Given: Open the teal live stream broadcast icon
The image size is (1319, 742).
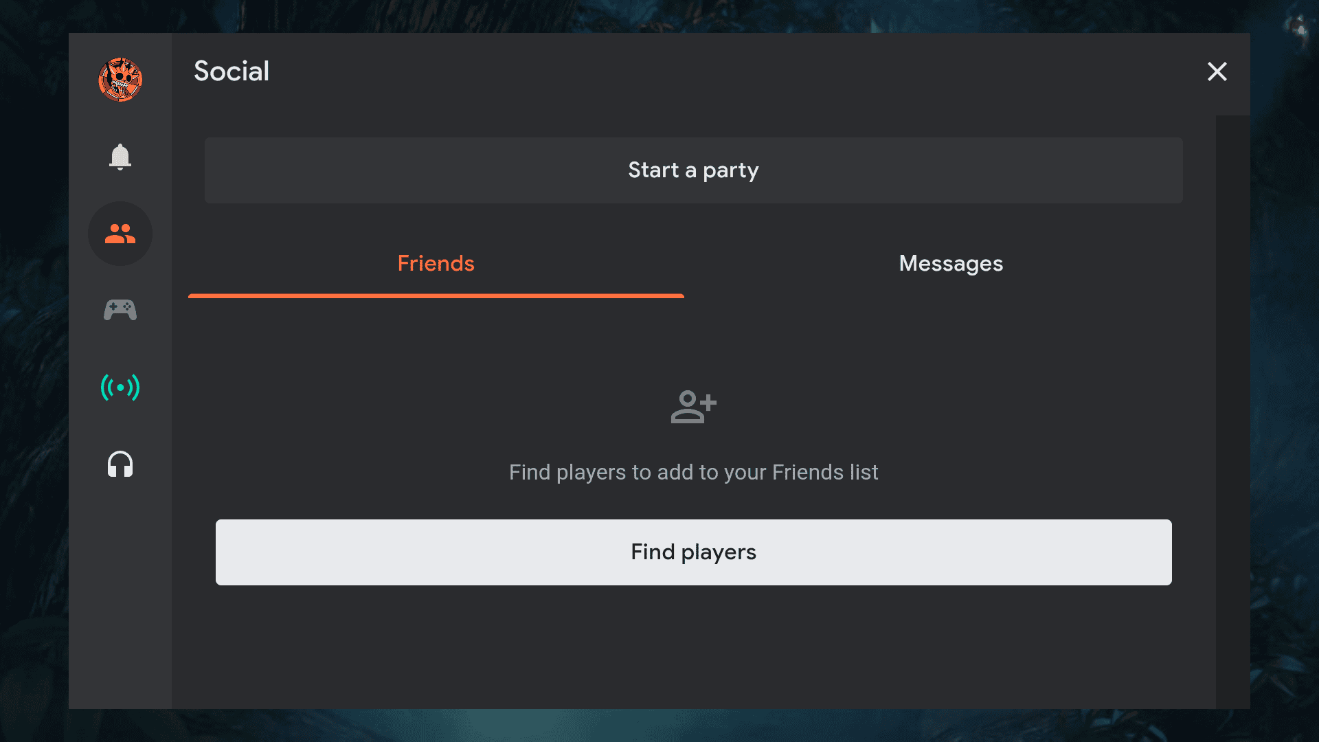Looking at the screenshot, I should point(120,387).
